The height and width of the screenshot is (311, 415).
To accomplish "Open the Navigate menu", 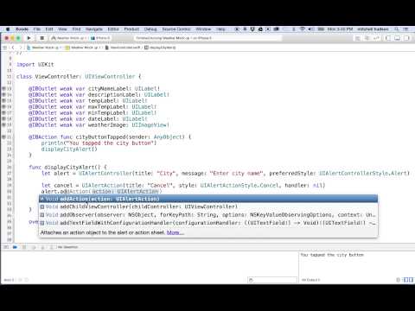I will [x=94, y=29].
